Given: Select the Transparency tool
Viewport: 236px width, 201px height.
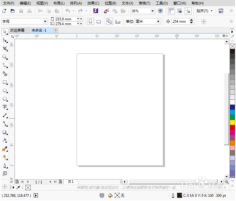Looking at the screenshot, I should 5,140.
